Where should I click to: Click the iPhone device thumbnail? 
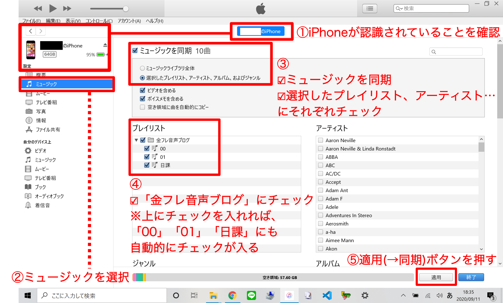click(x=31, y=50)
